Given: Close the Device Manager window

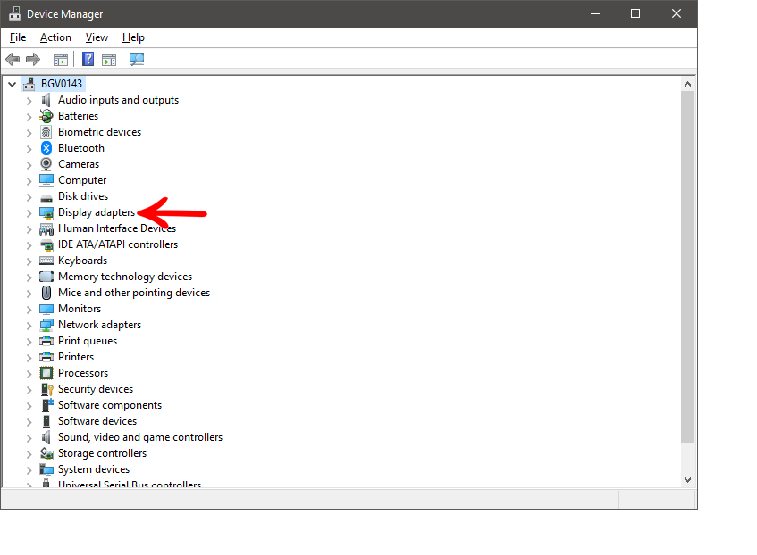Looking at the screenshot, I should [x=677, y=13].
